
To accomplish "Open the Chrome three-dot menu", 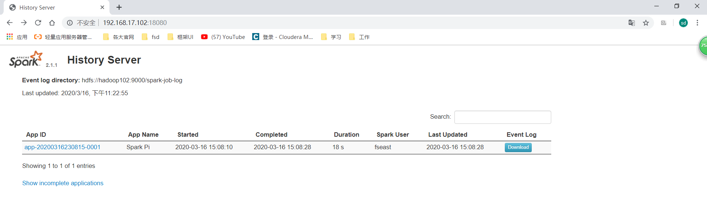I will tap(697, 23).
